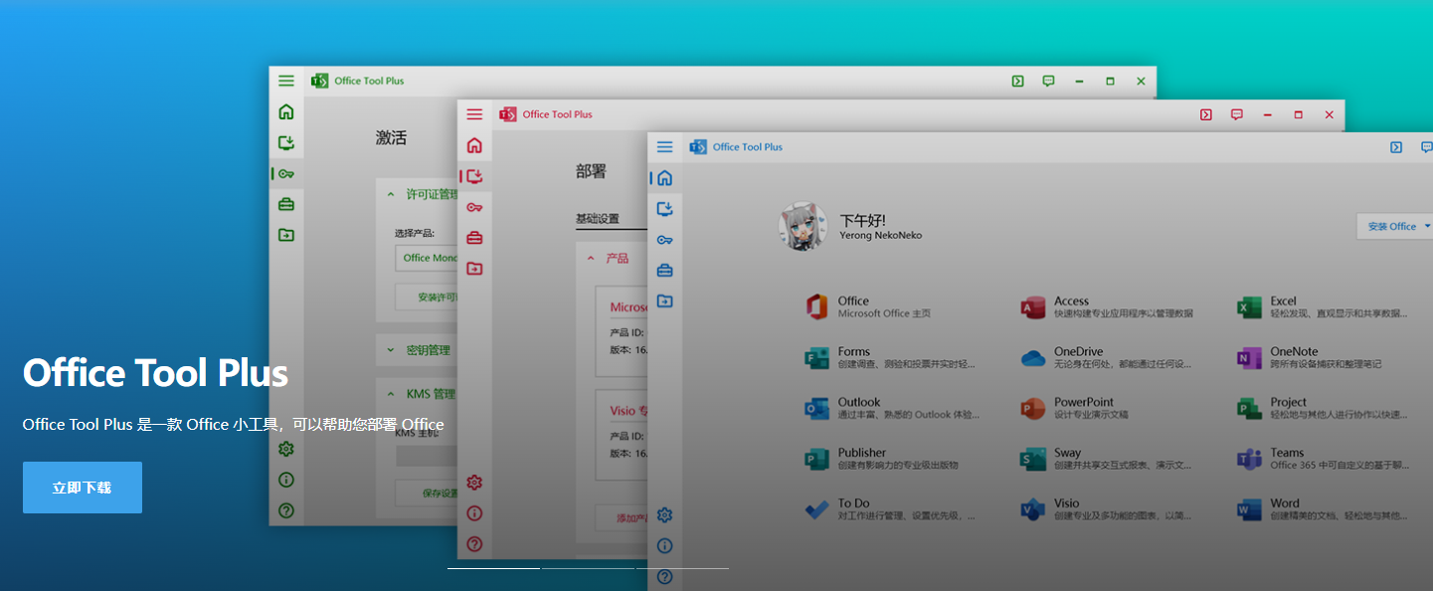Open the 安装 Office dropdown

click(1394, 226)
